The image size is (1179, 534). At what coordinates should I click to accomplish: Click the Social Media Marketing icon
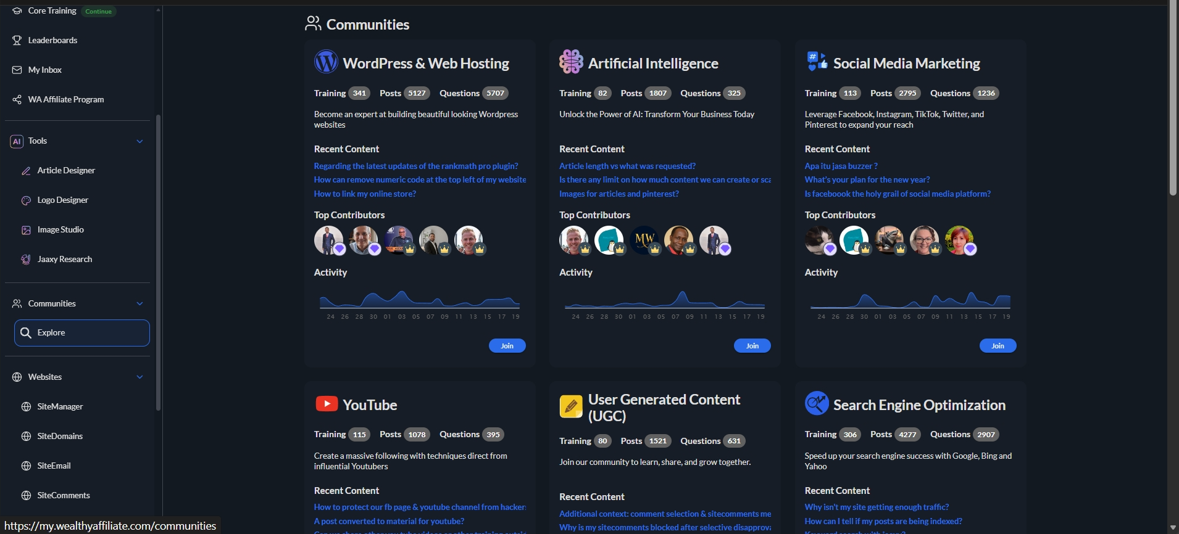(817, 62)
